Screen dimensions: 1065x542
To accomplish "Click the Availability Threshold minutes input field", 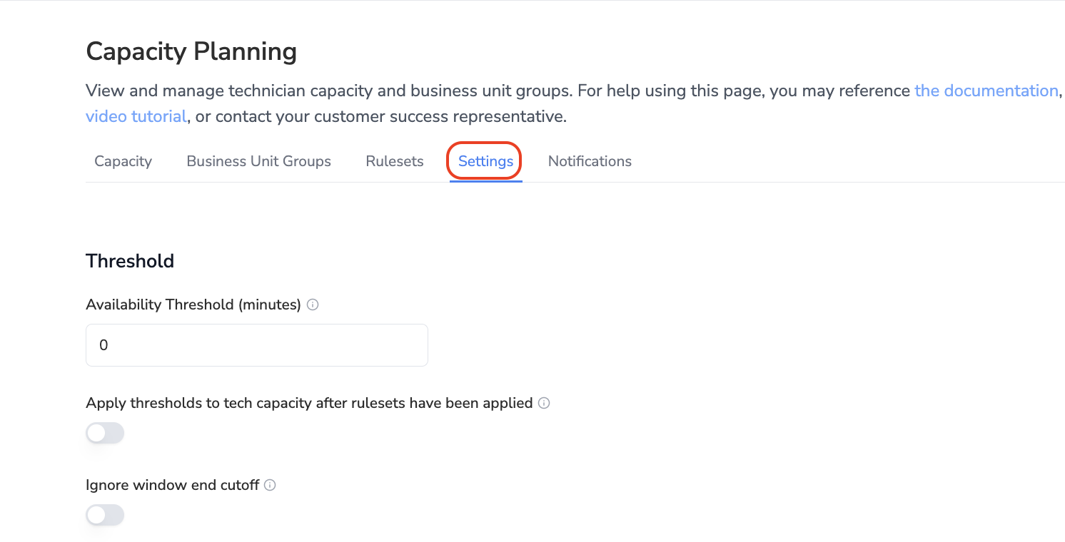I will [x=257, y=345].
